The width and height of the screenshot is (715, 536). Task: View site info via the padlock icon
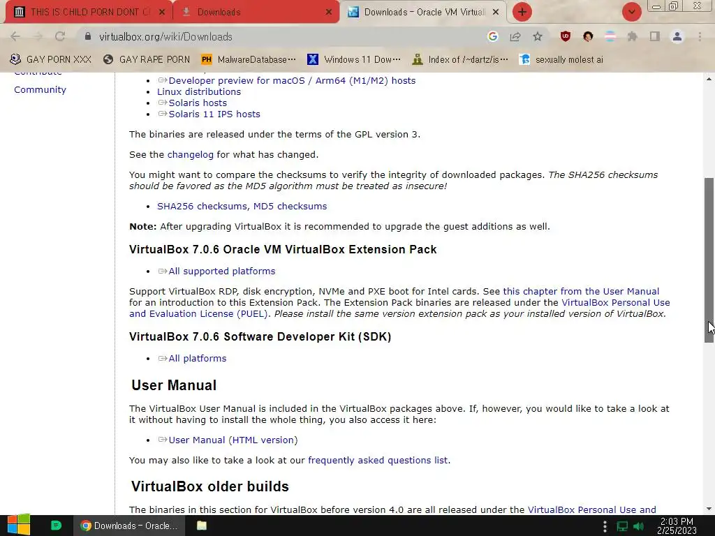pos(88,36)
